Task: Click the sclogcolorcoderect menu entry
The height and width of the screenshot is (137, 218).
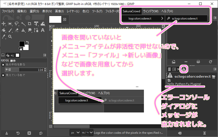Action: pyautogui.click(x=185, y=19)
